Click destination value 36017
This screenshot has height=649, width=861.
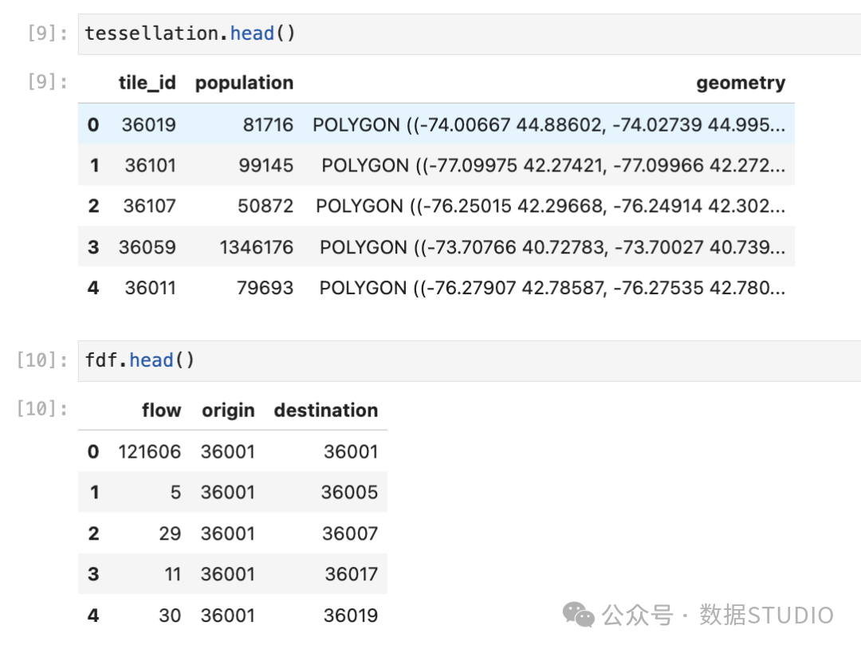click(x=352, y=574)
